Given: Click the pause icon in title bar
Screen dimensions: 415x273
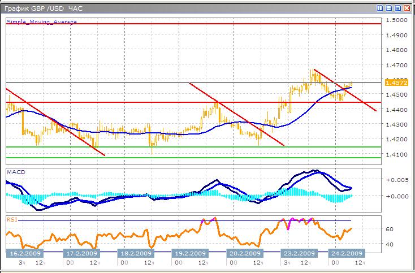Looking at the screenshot, I should click(x=380, y=8).
